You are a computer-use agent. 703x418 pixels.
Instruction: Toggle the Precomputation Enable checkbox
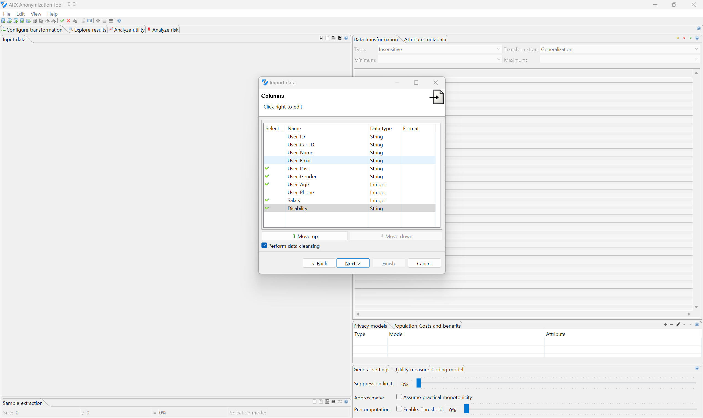click(399, 409)
